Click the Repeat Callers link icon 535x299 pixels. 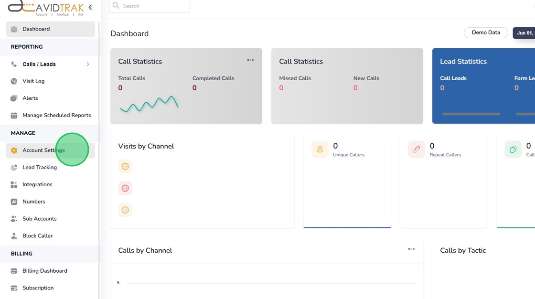point(417,149)
